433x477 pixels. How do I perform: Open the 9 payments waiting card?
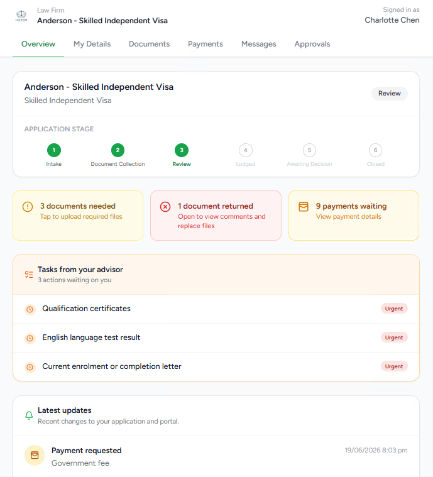tap(354, 216)
